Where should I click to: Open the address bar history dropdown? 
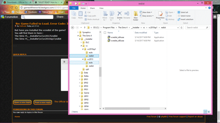click(x=178, y=28)
